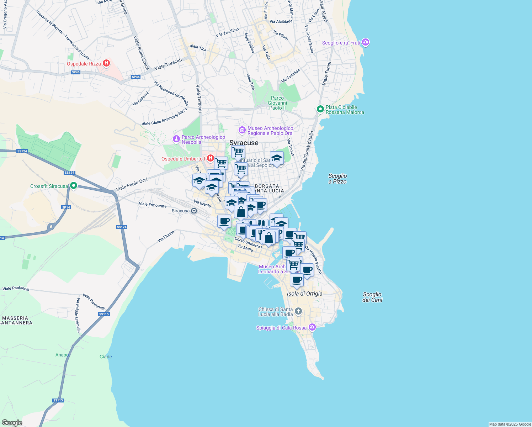Select the westernmost graduation cap marker near Viale Paolo Orsi
Viewport: 532px width, 427px height.
point(199,180)
